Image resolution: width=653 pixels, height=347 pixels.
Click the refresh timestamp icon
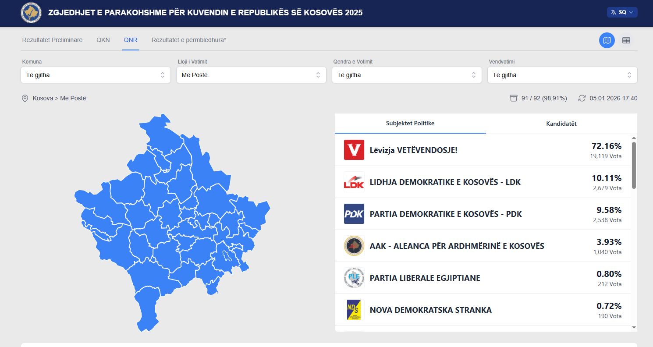(x=582, y=98)
